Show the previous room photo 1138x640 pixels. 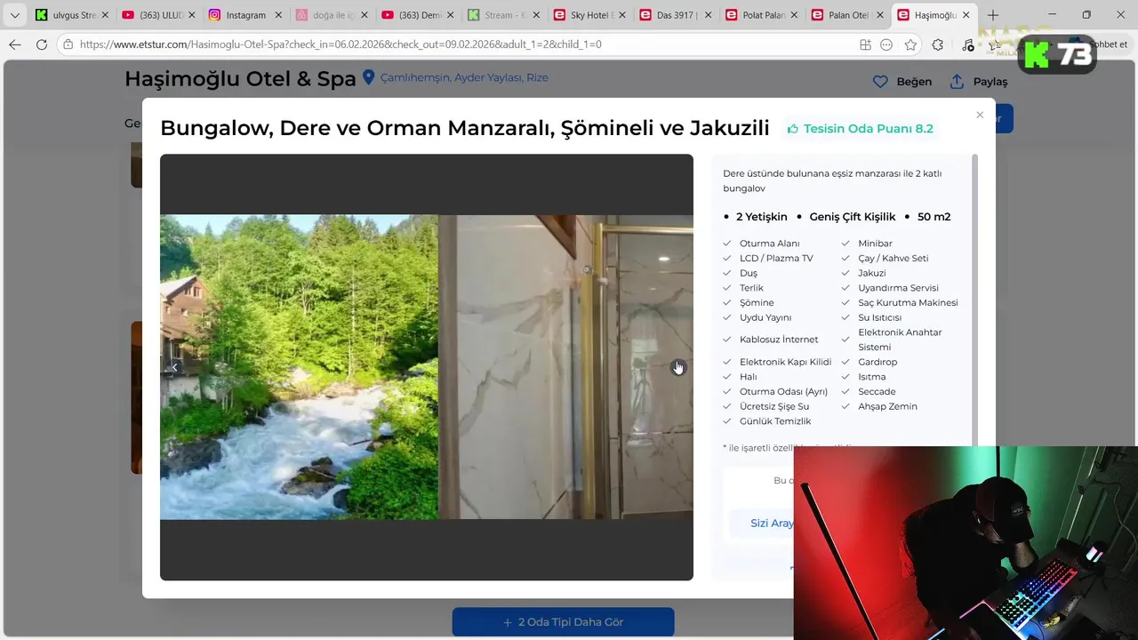point(175,367)
